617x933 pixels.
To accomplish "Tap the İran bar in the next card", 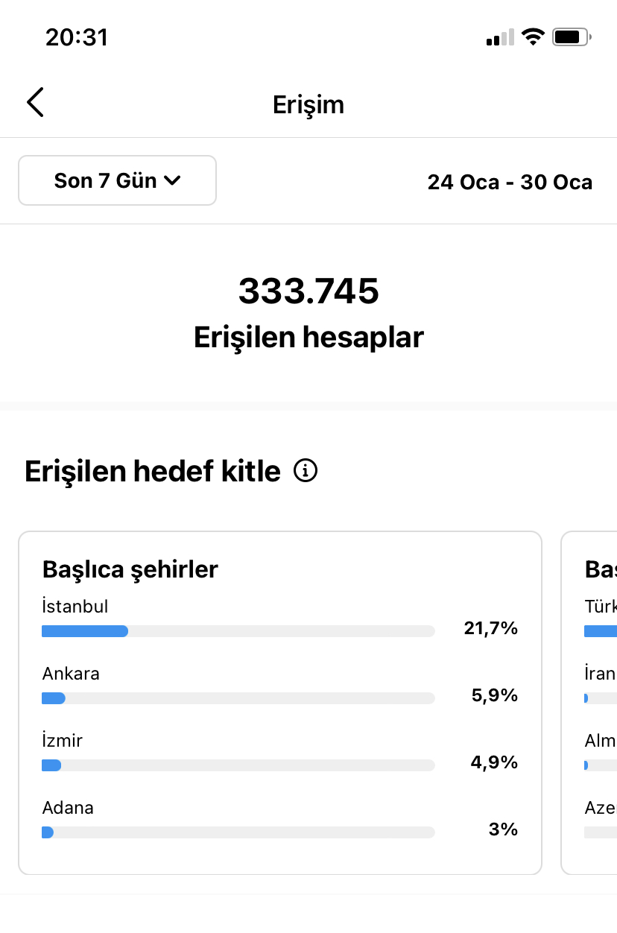I will 601,698.
